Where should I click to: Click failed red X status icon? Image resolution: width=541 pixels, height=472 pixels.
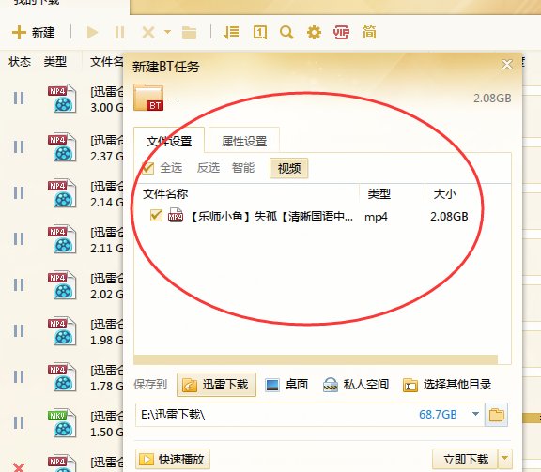click(19, 467)
